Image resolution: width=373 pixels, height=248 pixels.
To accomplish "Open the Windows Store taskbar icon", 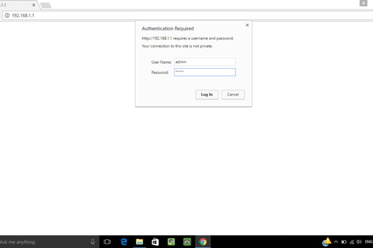I will pyautogui.click(x=155, y=242).
